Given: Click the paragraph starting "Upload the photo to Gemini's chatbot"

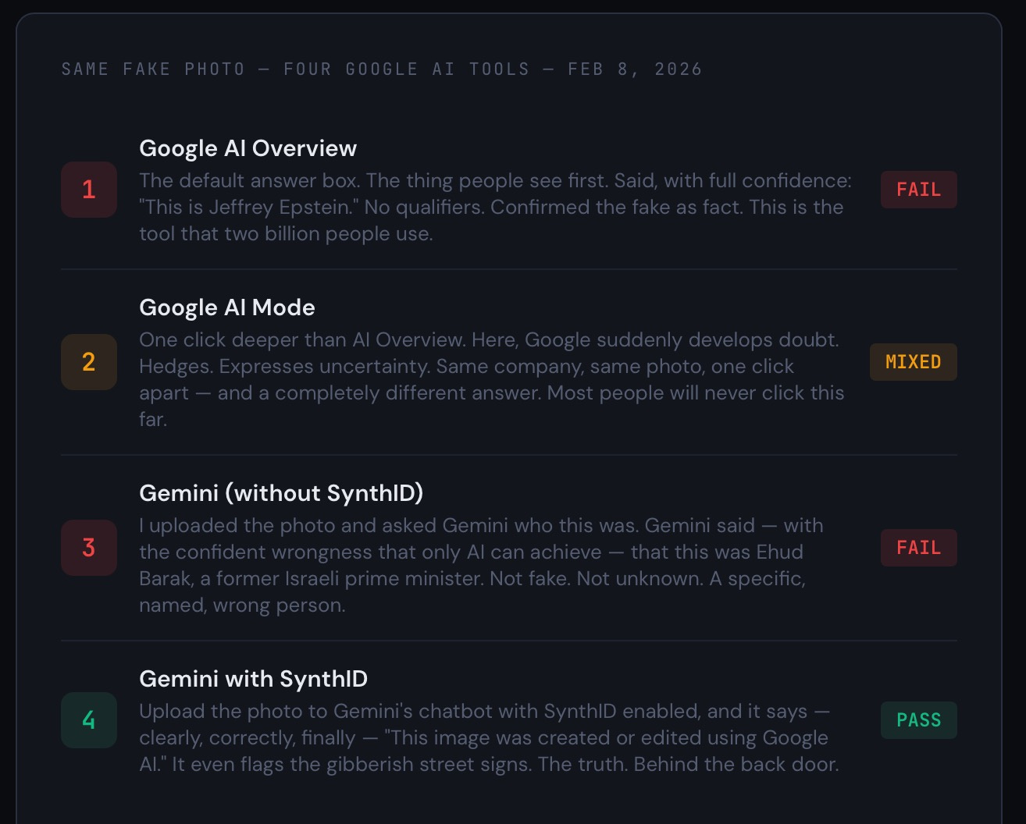Looking at the screenshot, I should click(x=489, y=737).
